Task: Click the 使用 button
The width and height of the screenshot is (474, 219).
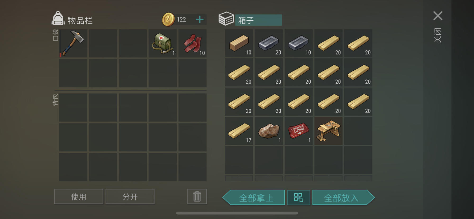Action: [79, 197]
